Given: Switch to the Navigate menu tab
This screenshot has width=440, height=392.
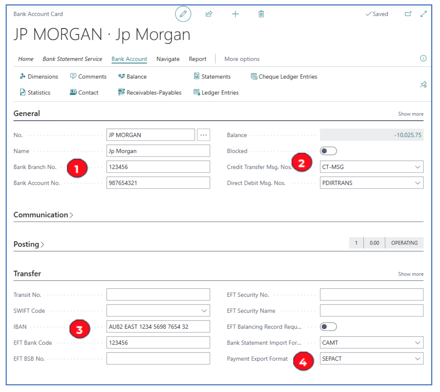Looking at the screenshot, I should (168, 59).
